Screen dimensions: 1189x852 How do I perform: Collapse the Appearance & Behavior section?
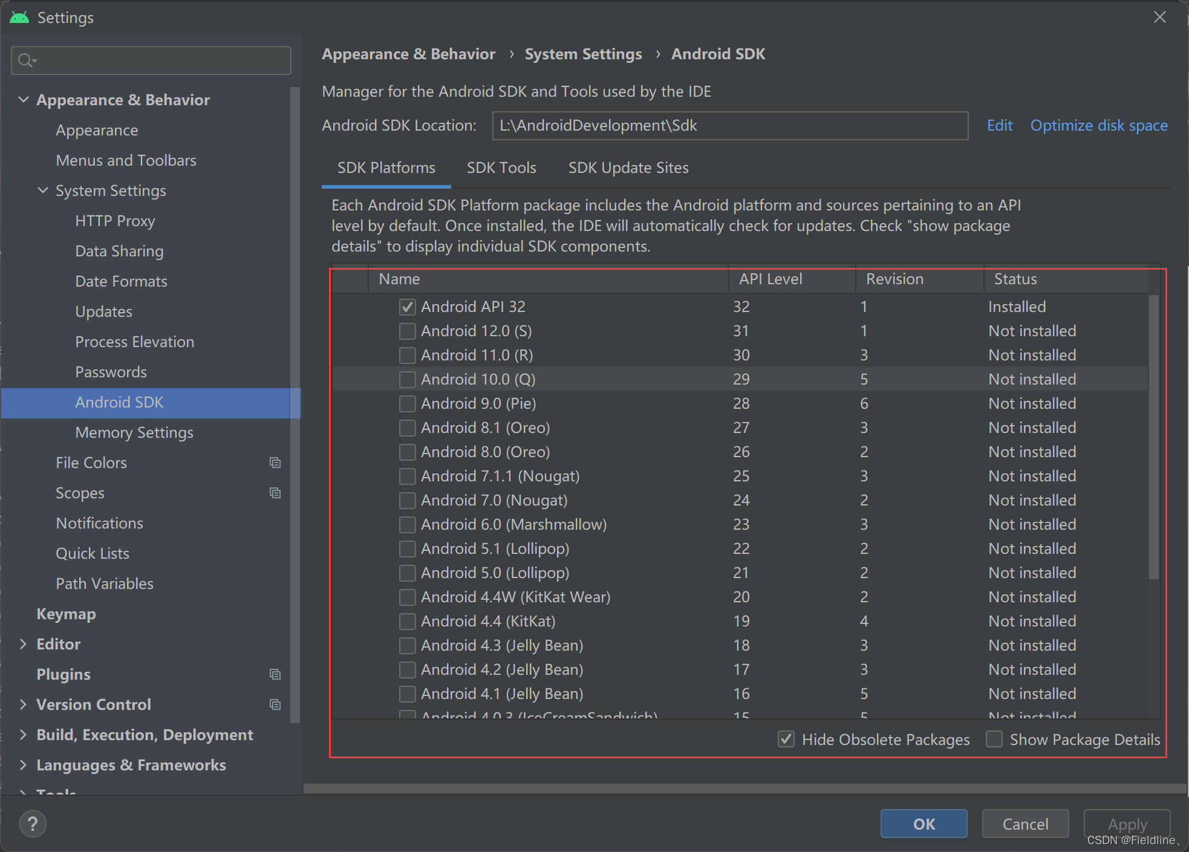pyautogui.click(x=24, y=99)
